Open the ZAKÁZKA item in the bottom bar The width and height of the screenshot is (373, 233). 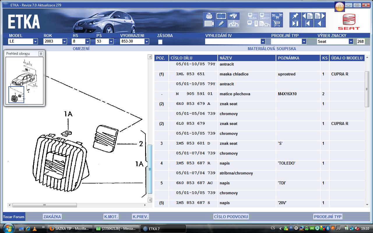point(52,217)
